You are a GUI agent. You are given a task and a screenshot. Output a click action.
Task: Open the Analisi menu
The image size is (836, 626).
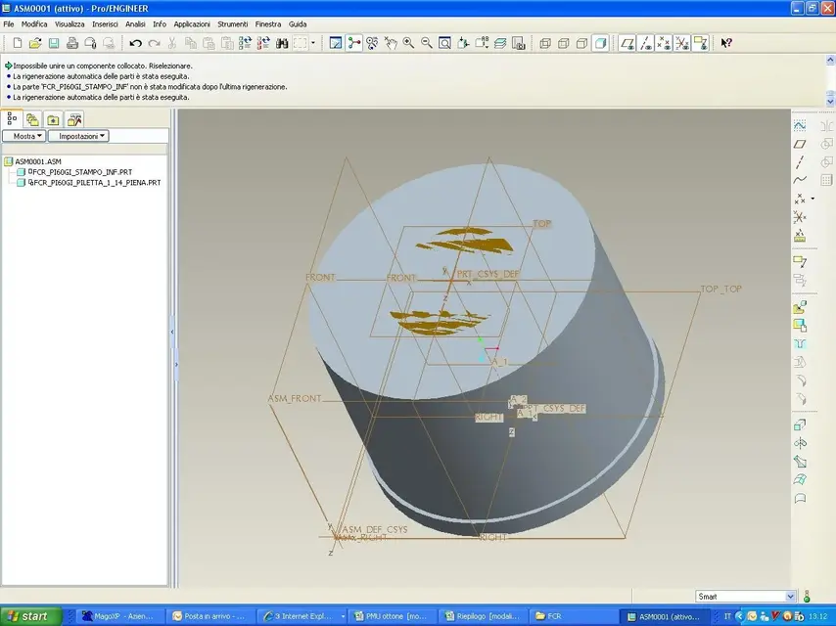click(135, 24)
